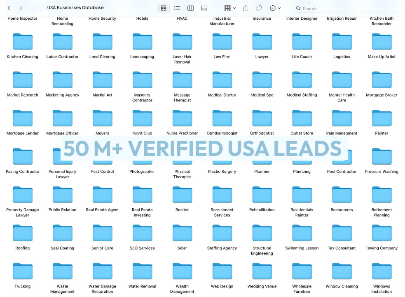Switch to icon grid view
Screen dimensions: 405x297
point(164,8)
